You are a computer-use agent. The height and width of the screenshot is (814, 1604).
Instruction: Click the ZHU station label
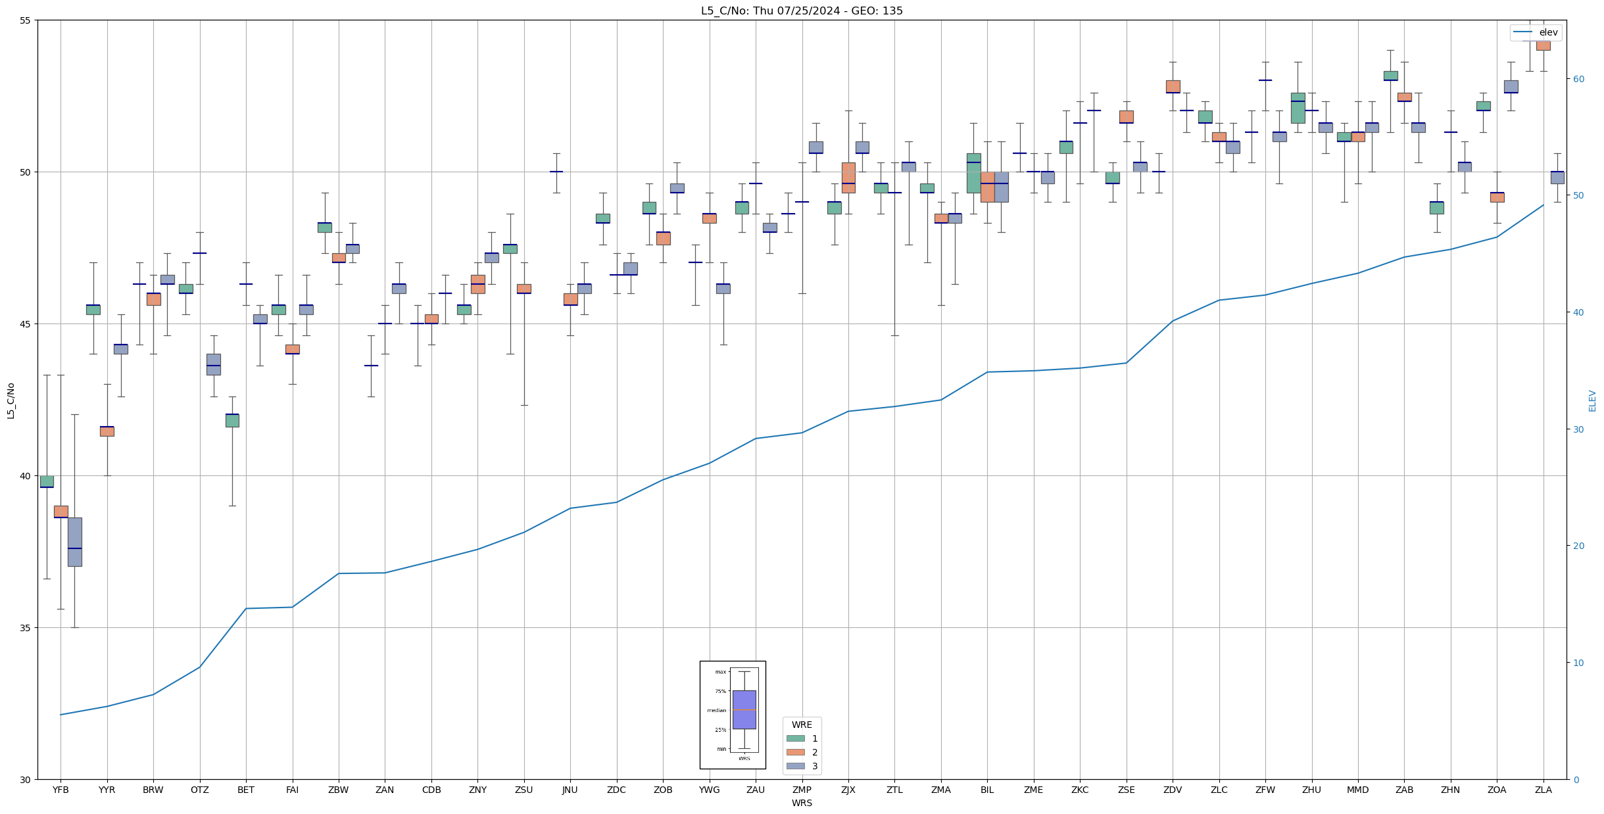1311,790
